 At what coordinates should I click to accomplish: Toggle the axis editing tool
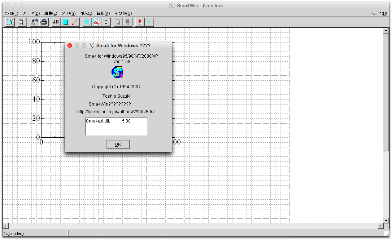(x=96, y=22)
